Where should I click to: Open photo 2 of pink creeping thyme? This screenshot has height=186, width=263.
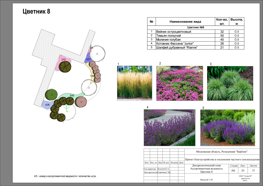(180, 83)
